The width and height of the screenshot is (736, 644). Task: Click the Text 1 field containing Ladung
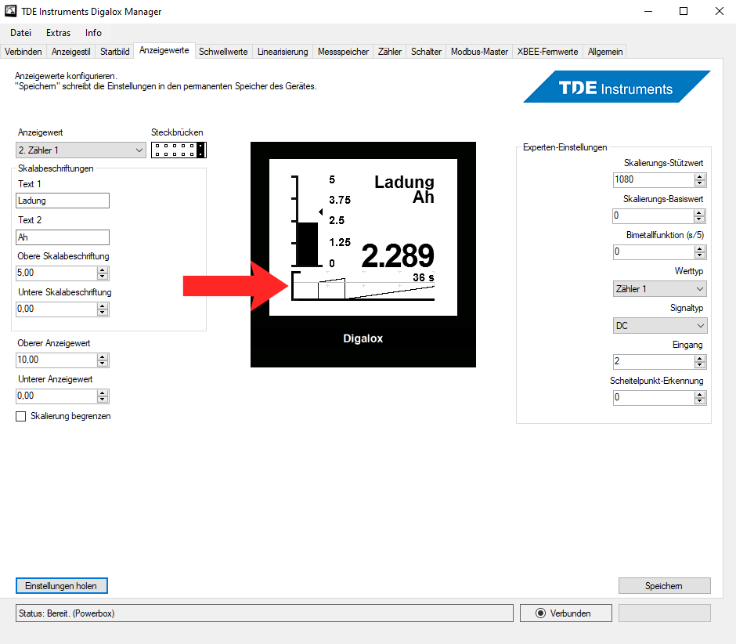coord(63,201)
